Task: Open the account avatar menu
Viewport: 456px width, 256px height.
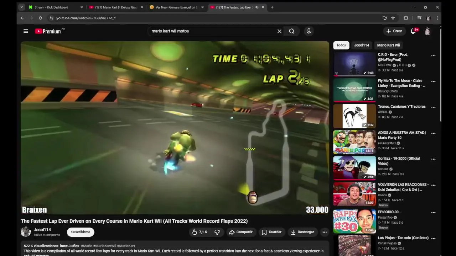Action: pyautogui.click(x=427, y=31)
